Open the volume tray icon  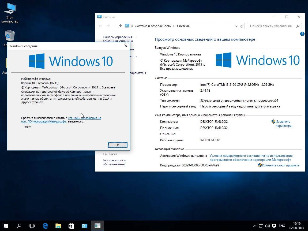pos(267,226)
